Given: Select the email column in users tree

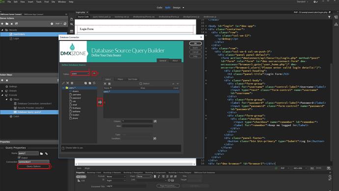Looking at the screenshot, I should 74,105.
